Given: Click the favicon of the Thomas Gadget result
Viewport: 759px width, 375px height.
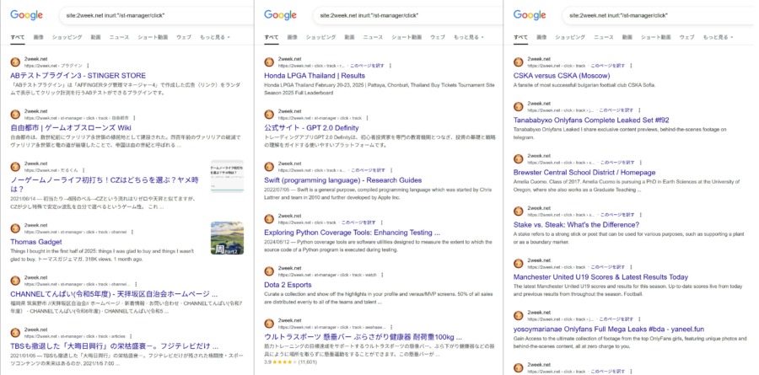Looking at the screenshot, I should tap(15, 228).
